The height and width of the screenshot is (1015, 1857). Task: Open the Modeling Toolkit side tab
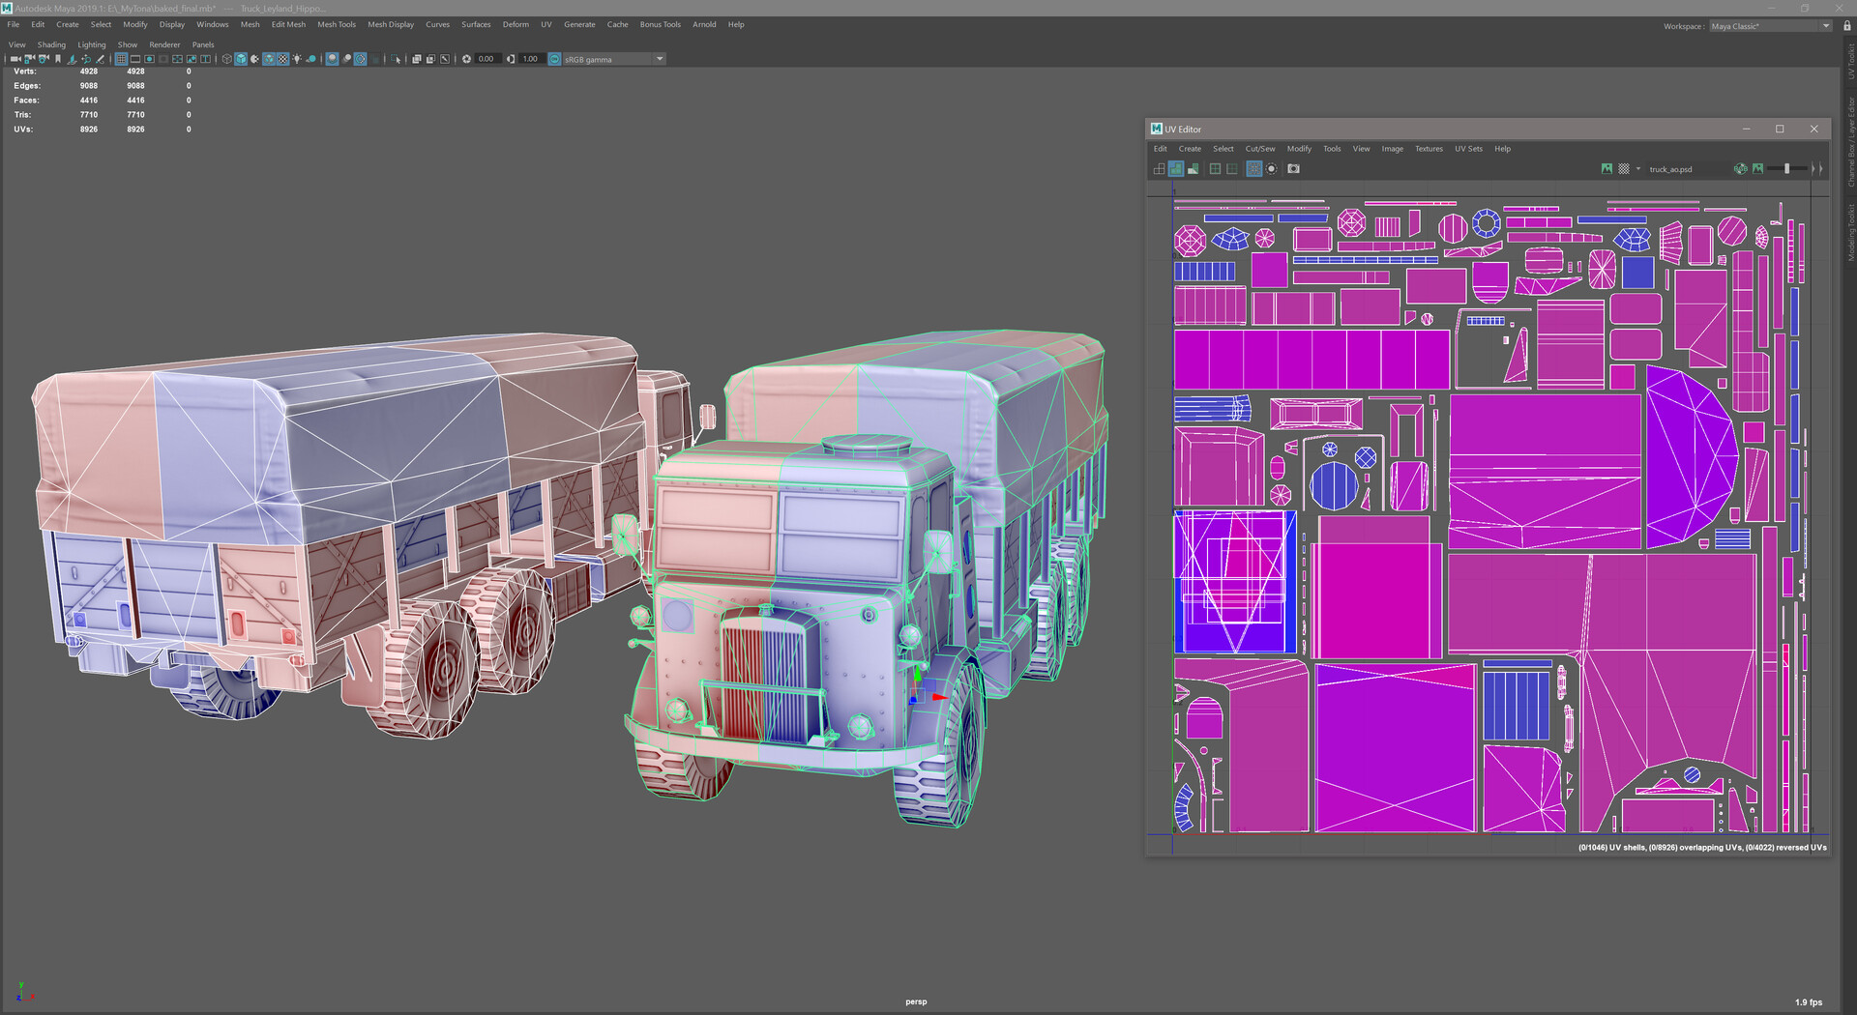(x=1850, y=232)
